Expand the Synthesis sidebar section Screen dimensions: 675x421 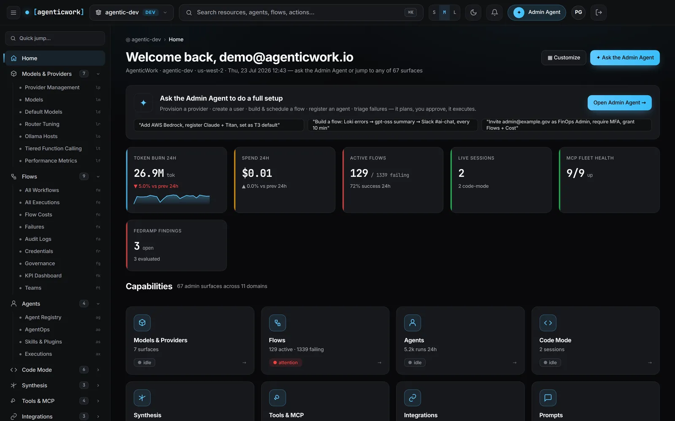(x=98, y=386)
